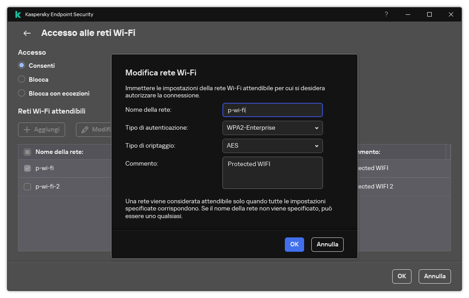Open the AES encryption dropdown
This screenshot has height=298, width=469.
pos(272,146)
